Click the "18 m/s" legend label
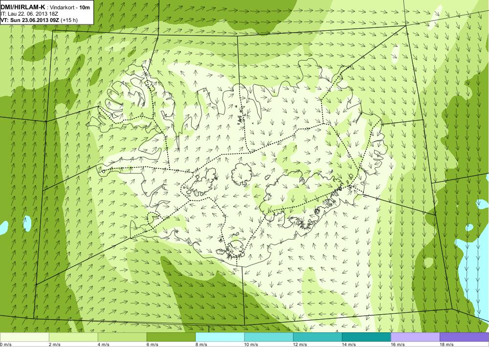 coord(447,345)
